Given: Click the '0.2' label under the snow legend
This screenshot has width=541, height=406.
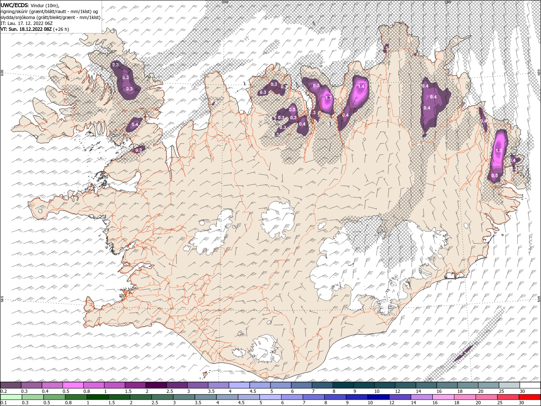Looking at the screenshot, I should (x=4, y=391).
